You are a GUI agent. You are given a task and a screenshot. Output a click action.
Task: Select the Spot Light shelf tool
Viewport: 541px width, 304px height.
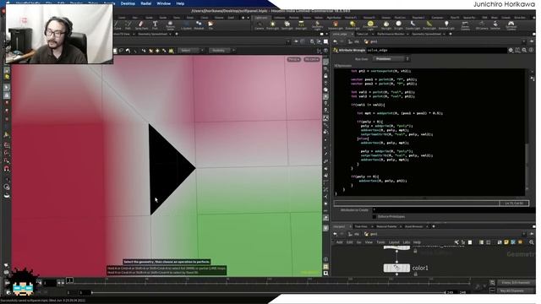[x=287, y=25]
